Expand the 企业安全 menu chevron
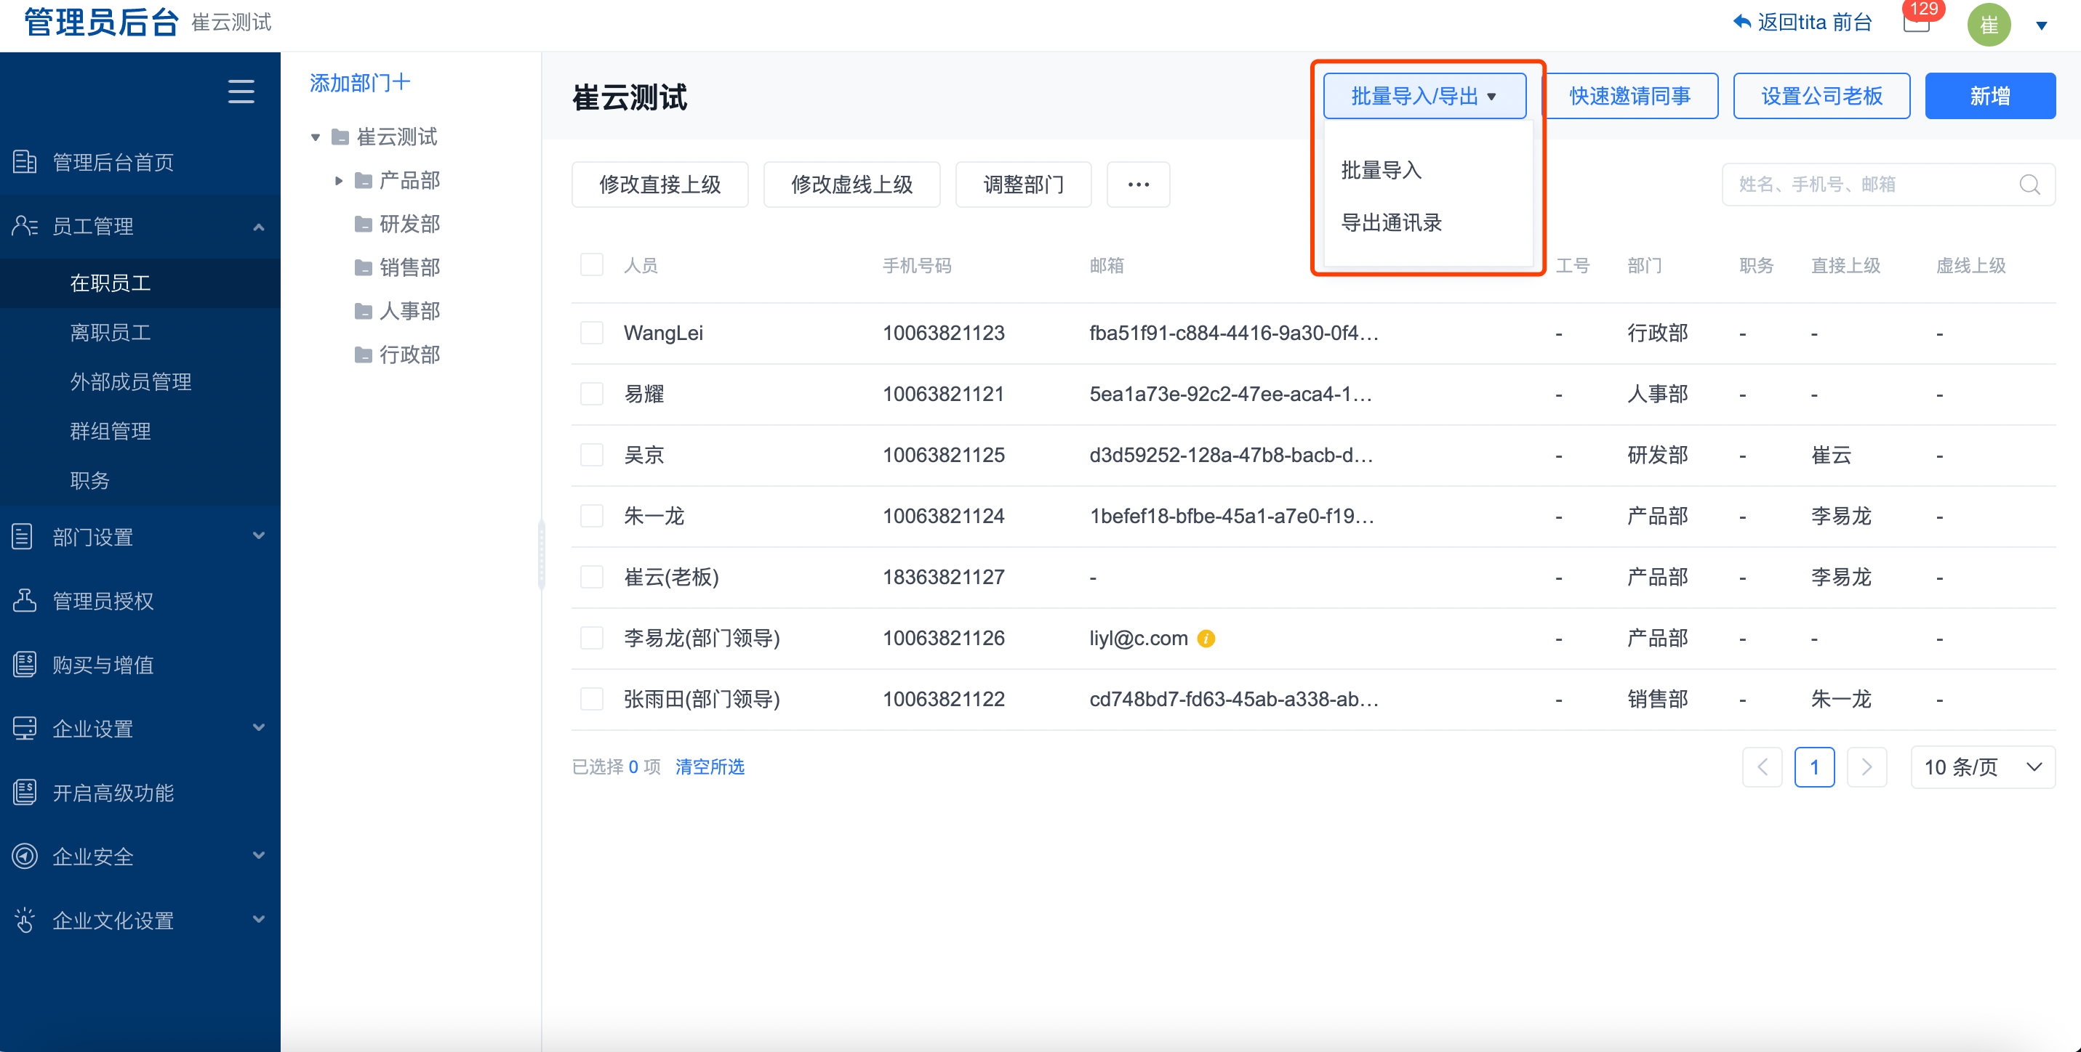The width and height of the screenshot is (2081, 1052). 259,855
